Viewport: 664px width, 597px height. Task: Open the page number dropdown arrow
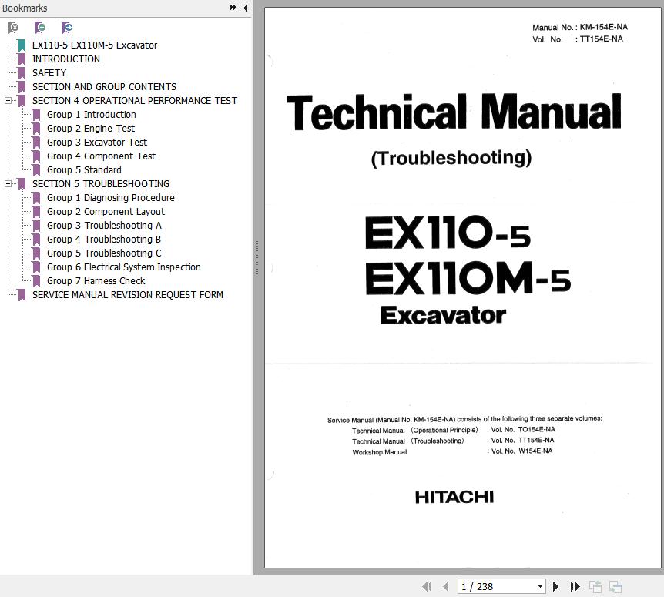(x=540, y=586)
